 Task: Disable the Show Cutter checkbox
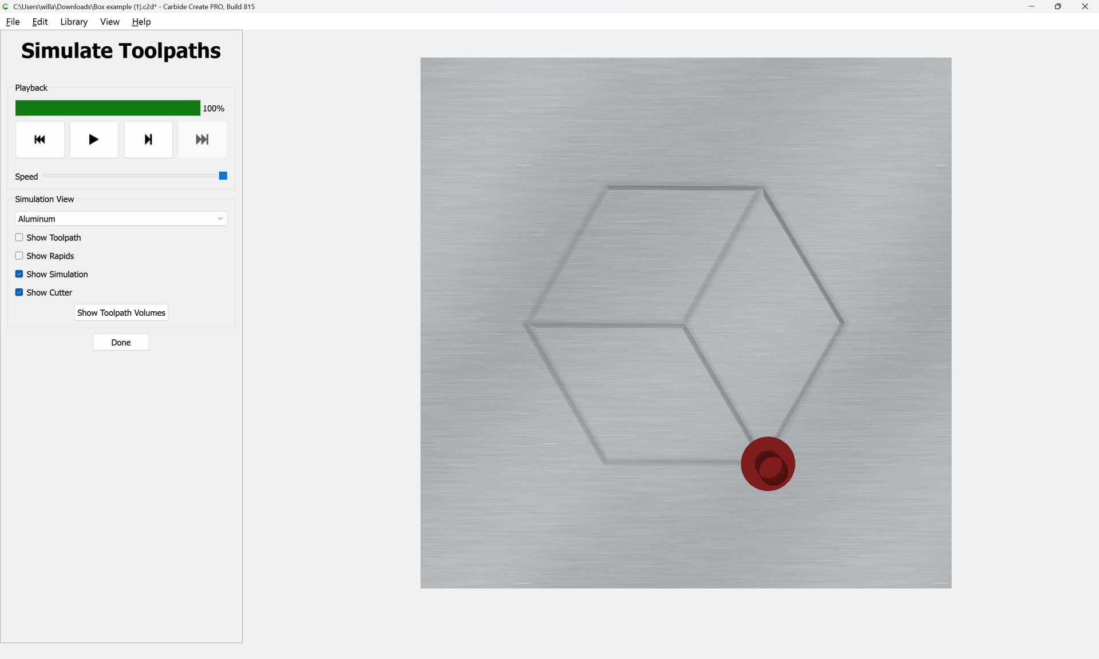19,292
